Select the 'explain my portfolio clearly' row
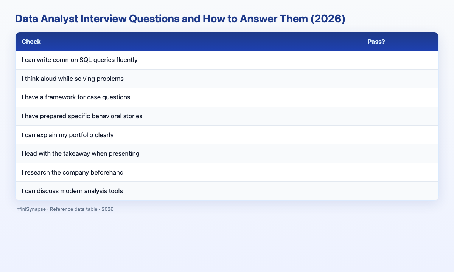Image resolution: width=454 pixels, height=272 pixels. [x=227, y=135]
